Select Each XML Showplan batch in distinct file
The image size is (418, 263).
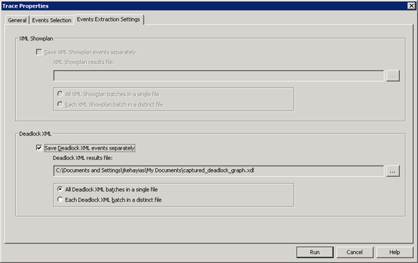[60, 104]
